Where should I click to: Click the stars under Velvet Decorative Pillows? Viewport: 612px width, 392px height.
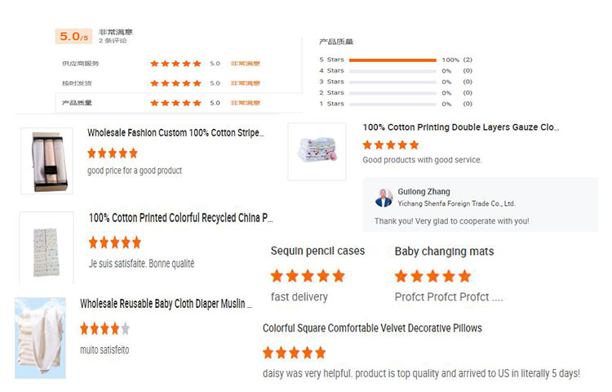pos(294,353)
